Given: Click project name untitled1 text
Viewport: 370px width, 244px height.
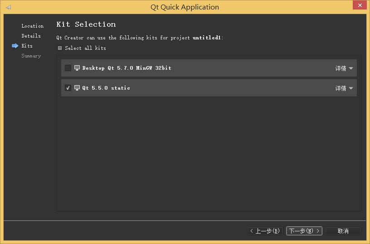Looking at the screenshot, I should (x=206, y=38).
